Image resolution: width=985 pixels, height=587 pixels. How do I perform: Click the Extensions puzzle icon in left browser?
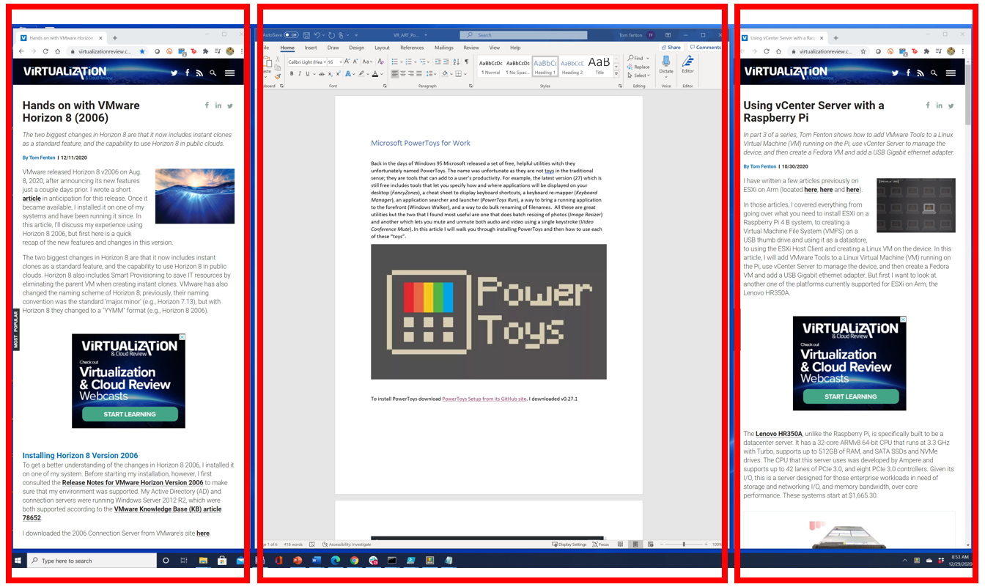pyautogui.click(x=205, y=51)
